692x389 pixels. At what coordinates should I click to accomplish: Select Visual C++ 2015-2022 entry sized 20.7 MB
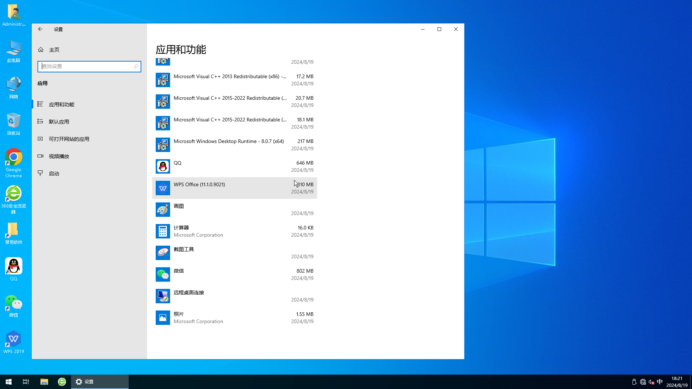point(235,102)
